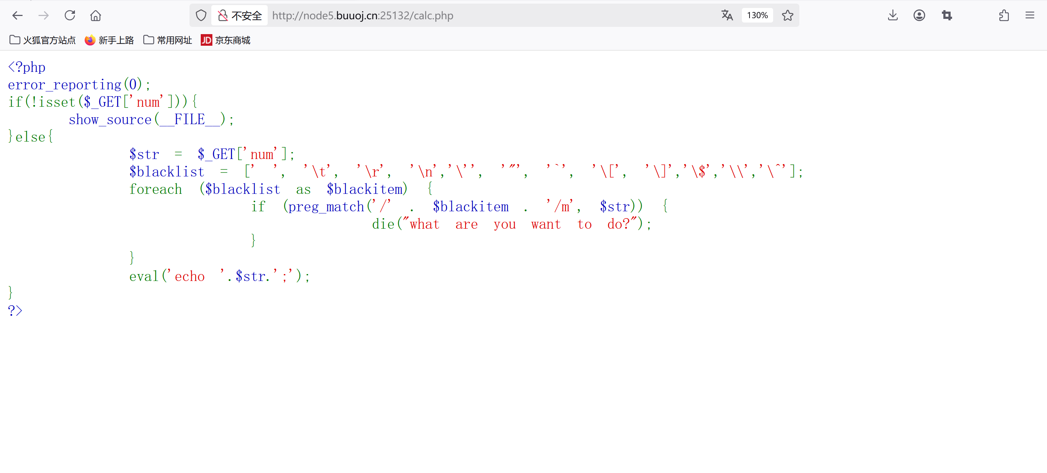1047x473 pixels.
Task: Open the tracking protection shield icon
Action: tap(201, 15)
